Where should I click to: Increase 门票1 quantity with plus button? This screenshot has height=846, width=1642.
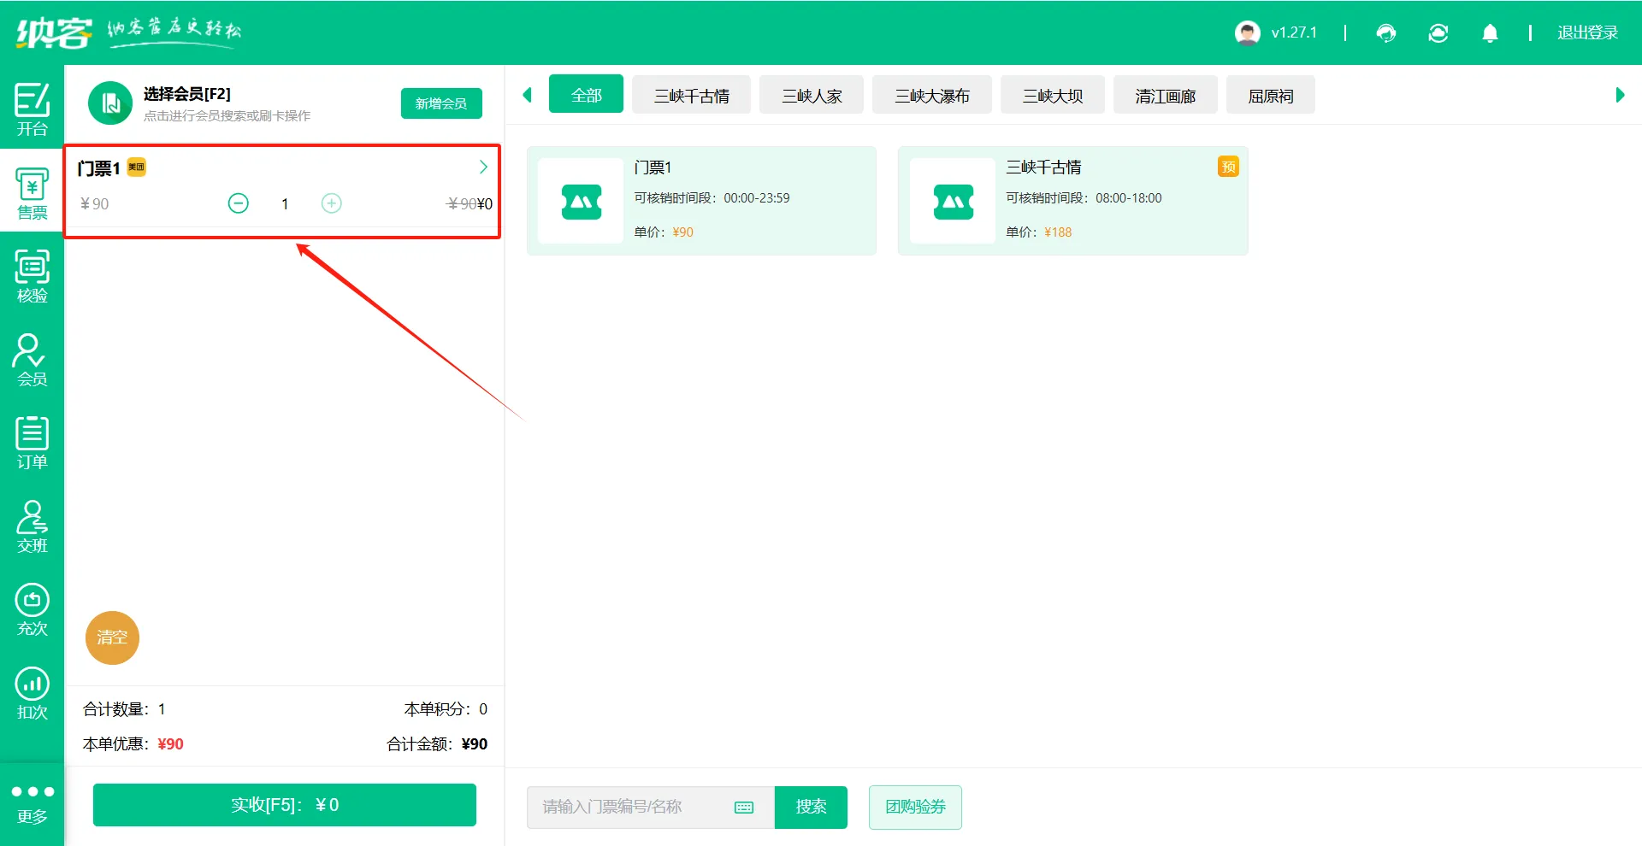pyautogui.click(x=332, y=203)
